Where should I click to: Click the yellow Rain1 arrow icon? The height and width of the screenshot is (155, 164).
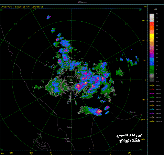152,85
